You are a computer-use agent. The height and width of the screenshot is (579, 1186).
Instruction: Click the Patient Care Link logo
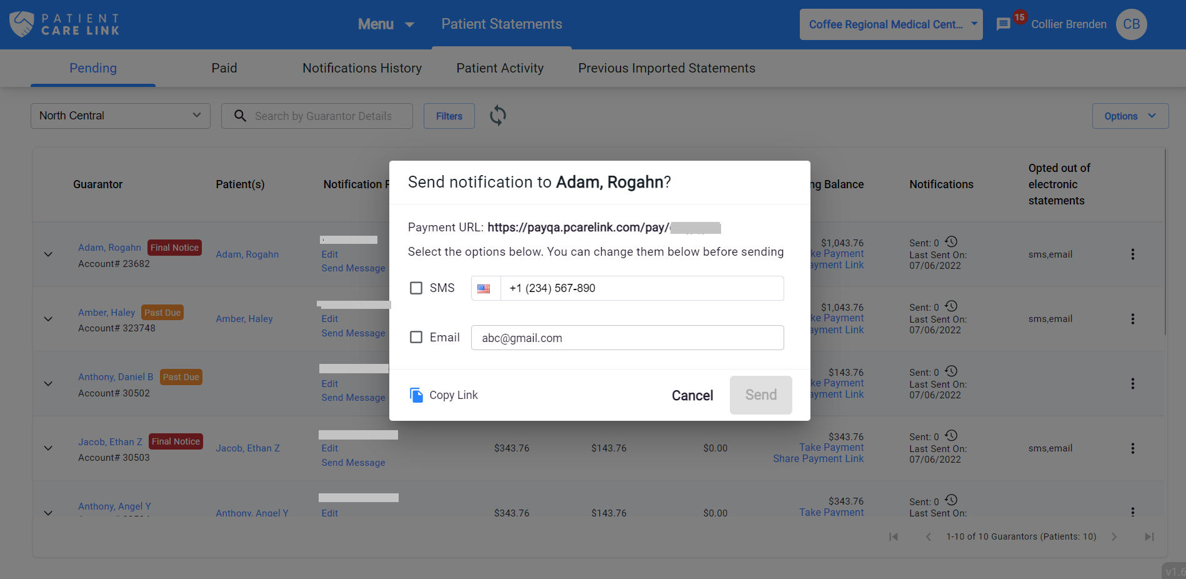point(64,24)
